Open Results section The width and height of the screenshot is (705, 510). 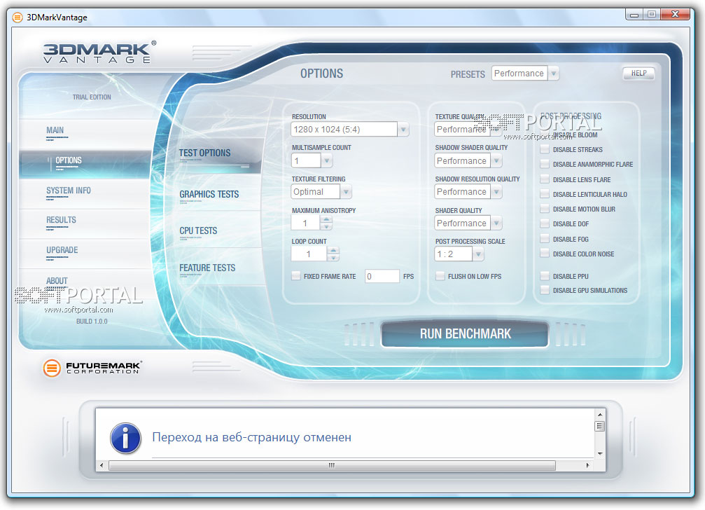61,220
